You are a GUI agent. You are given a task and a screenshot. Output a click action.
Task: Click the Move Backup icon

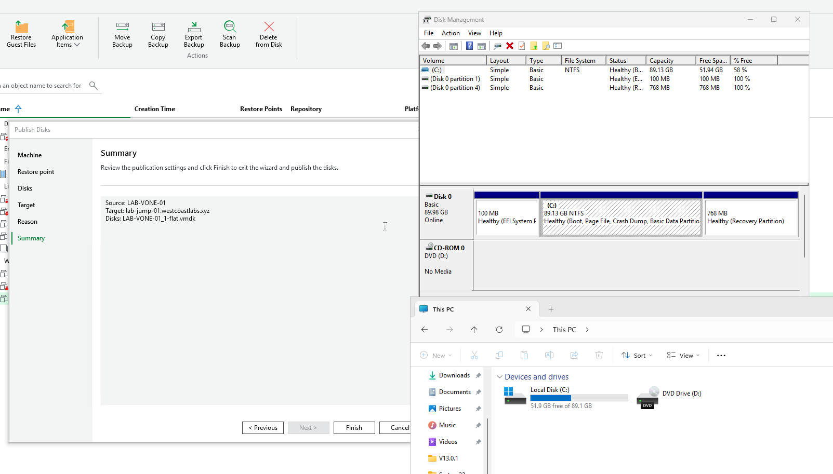[122, 27]
